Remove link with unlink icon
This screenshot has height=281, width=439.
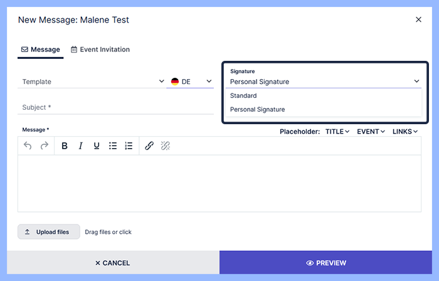tap(166, 146)
